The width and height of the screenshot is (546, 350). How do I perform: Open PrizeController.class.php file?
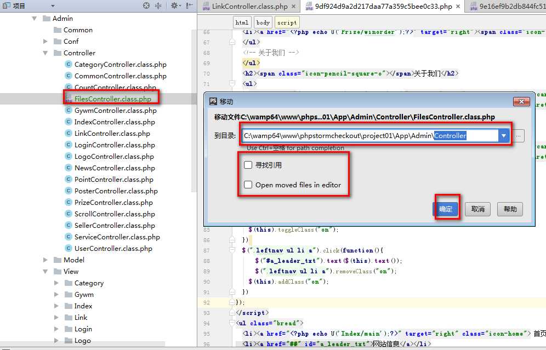(109, 202)
